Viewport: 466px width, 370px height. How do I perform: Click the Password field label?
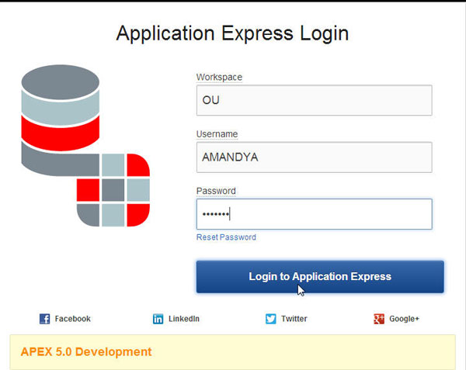pos(216,191)
